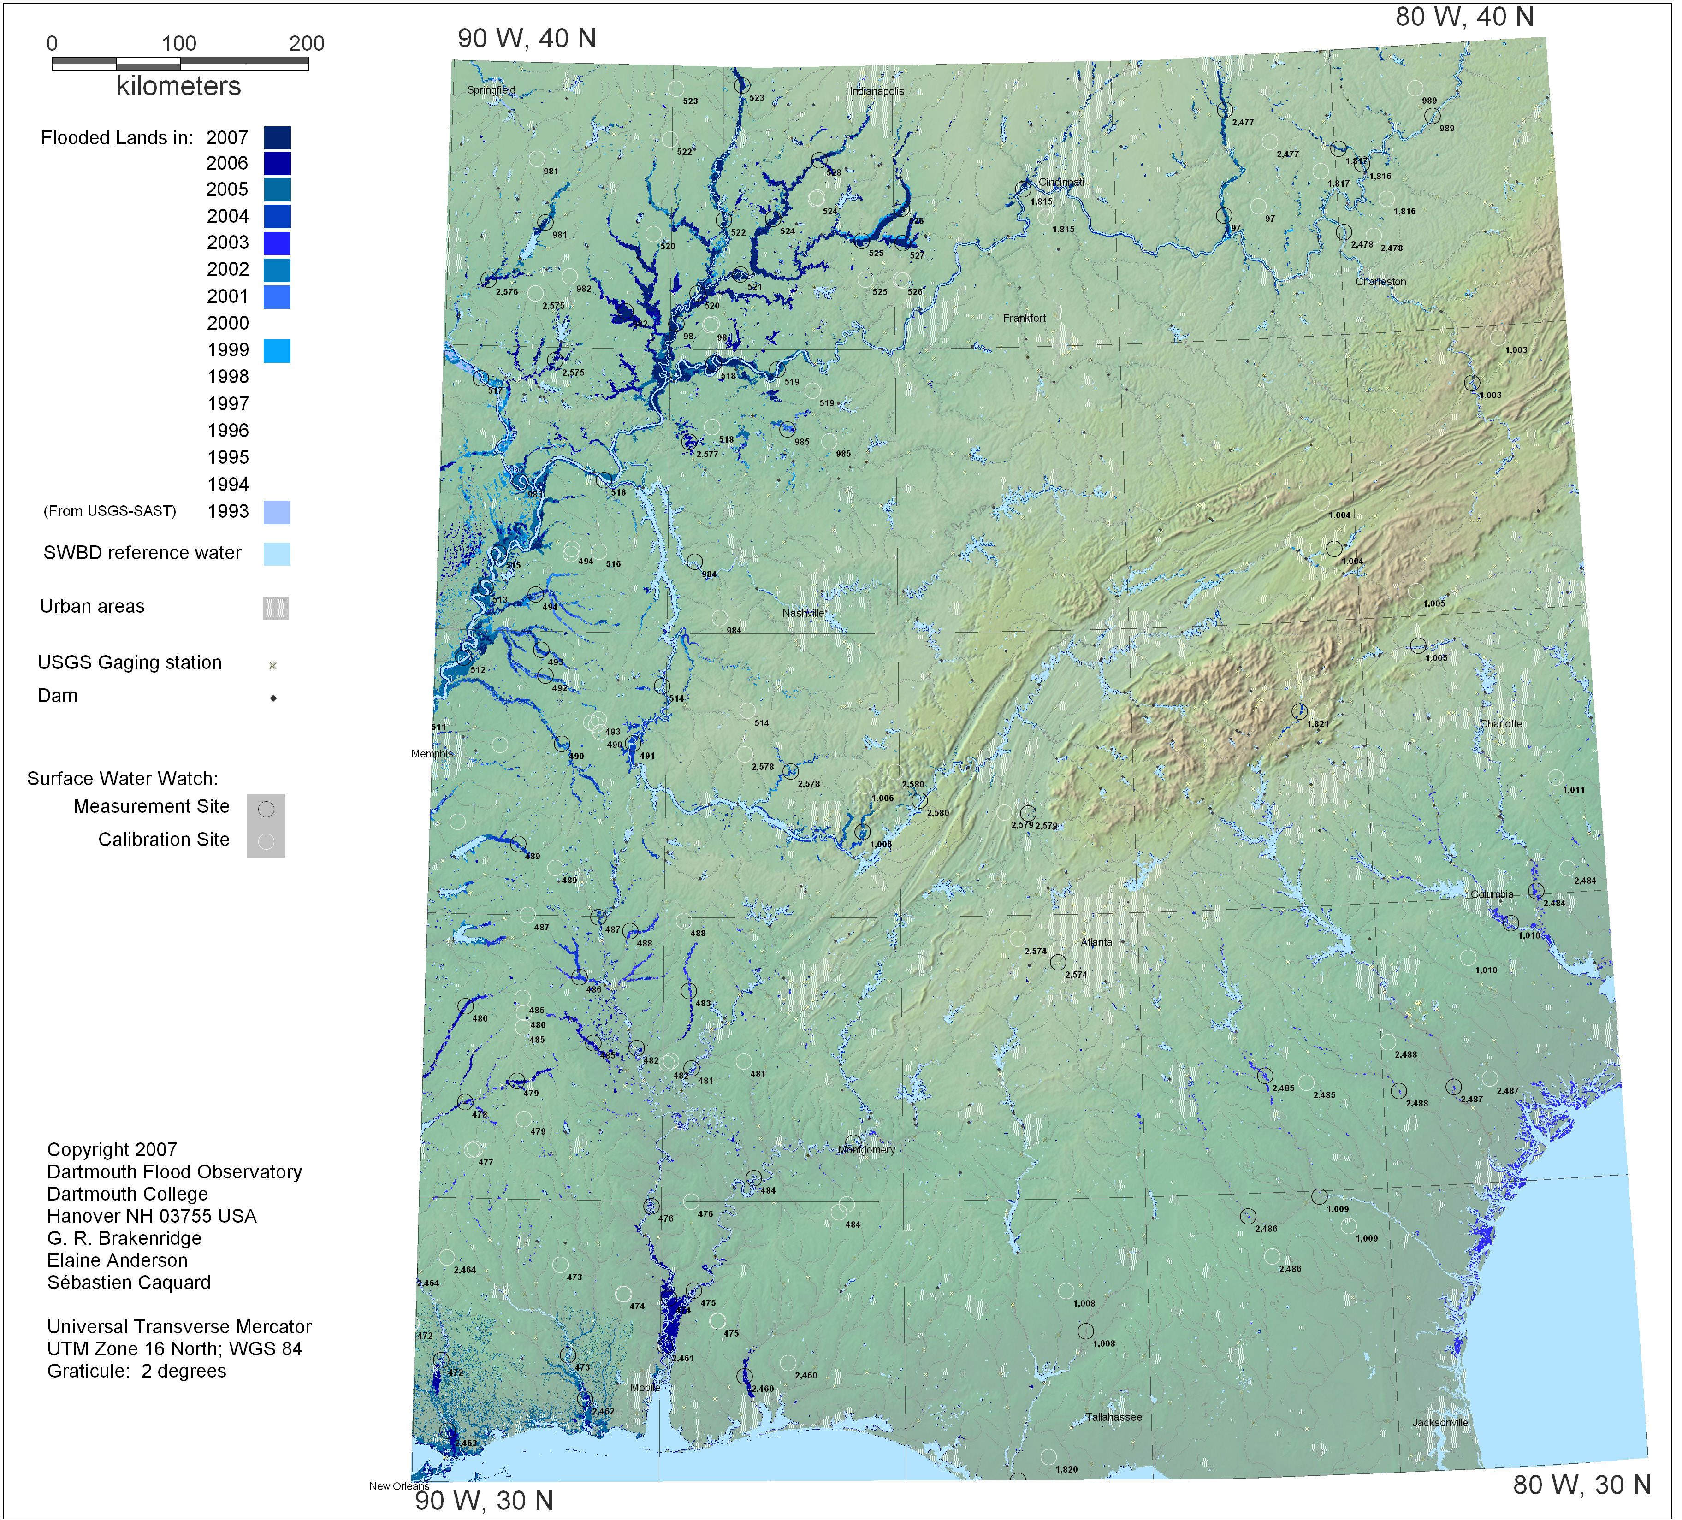Click the Calibration Site circle icon
The width and height of the screenshot is (1682, 1520).
click(x=266, y=841)
